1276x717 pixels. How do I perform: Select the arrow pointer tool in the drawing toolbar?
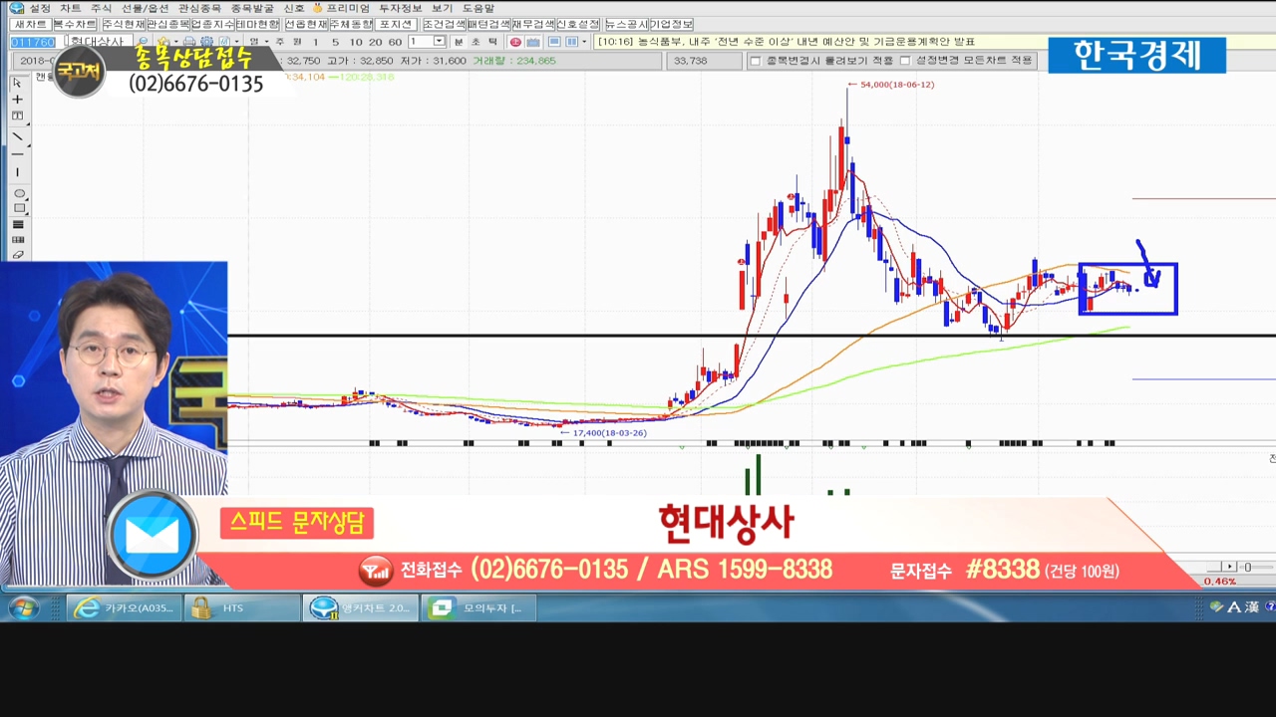coord(17,84)
